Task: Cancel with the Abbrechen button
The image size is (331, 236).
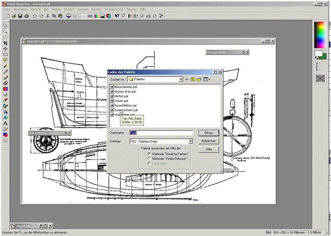Action: tap(209, 141)
